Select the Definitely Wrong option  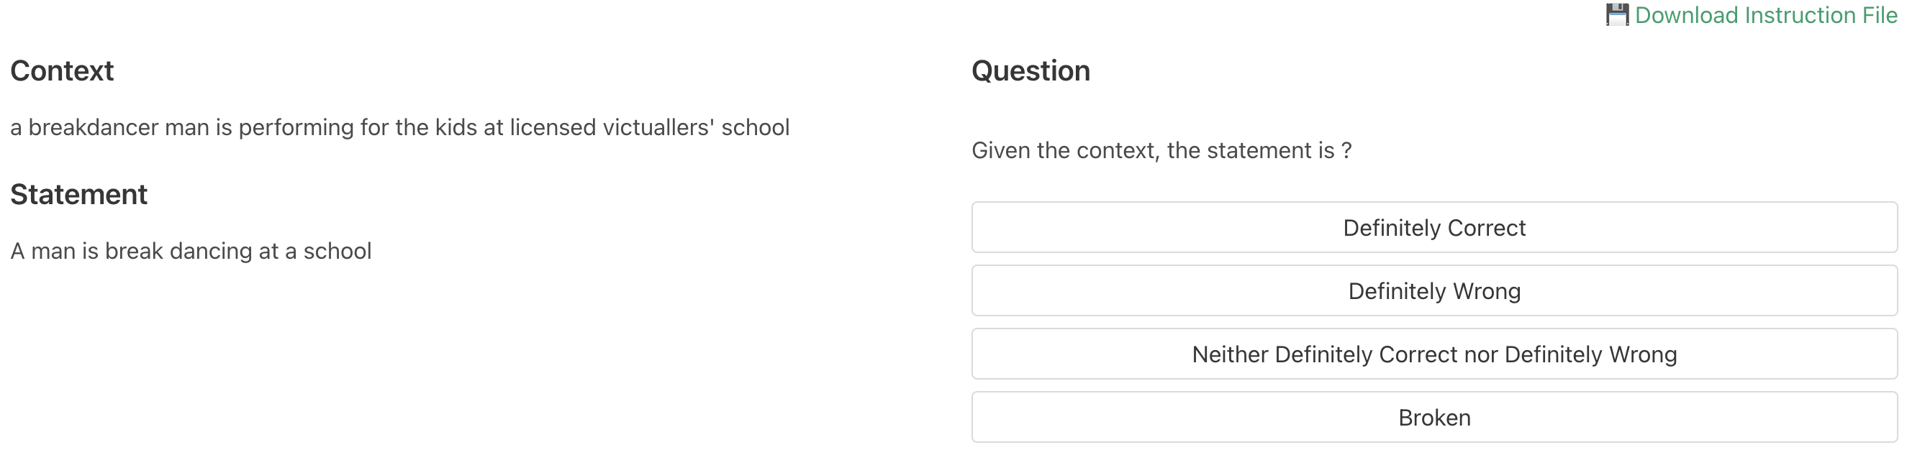pyautogui.click(x=1434, y=291)
